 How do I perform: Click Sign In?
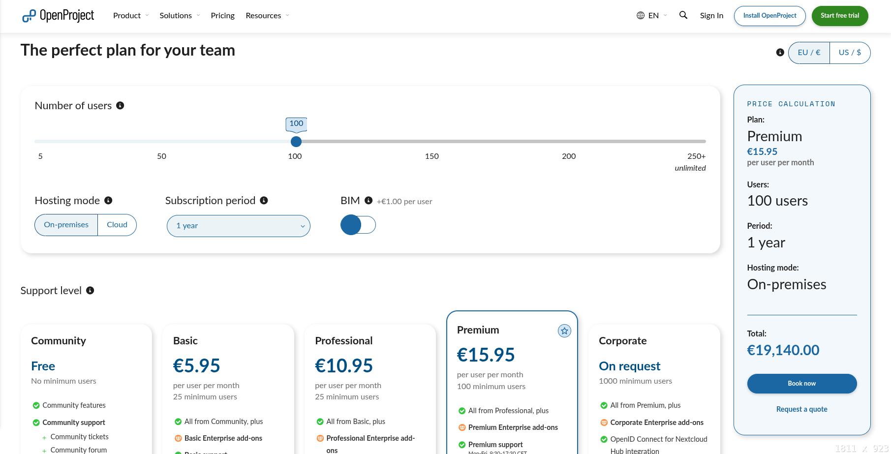click(711, 16)
